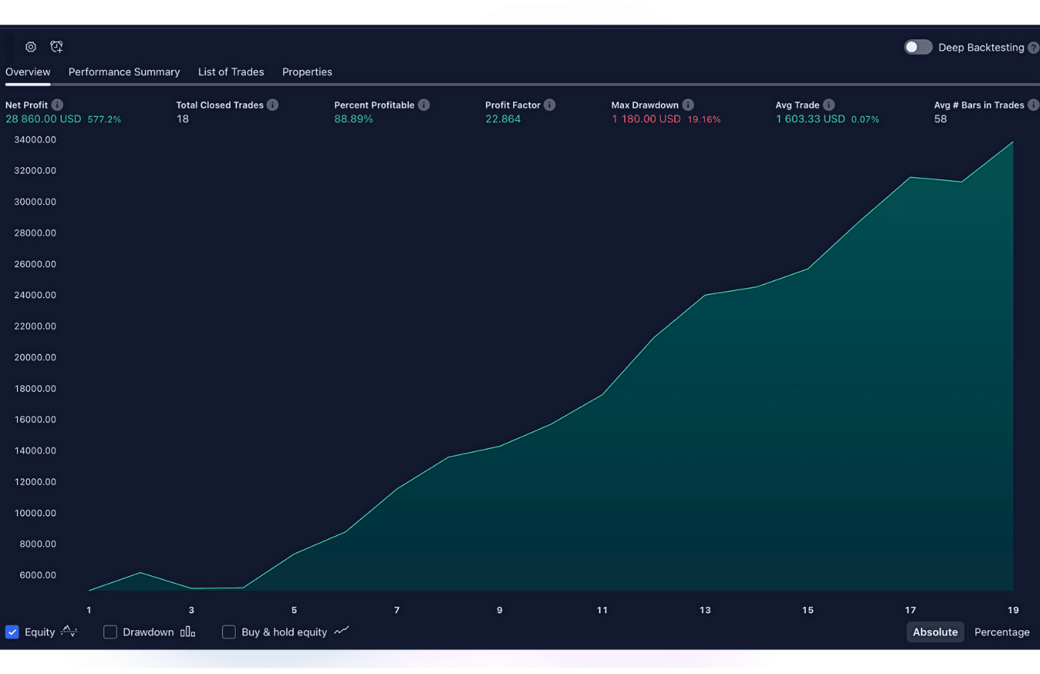Go to the Properties tab

coord(307,72)
